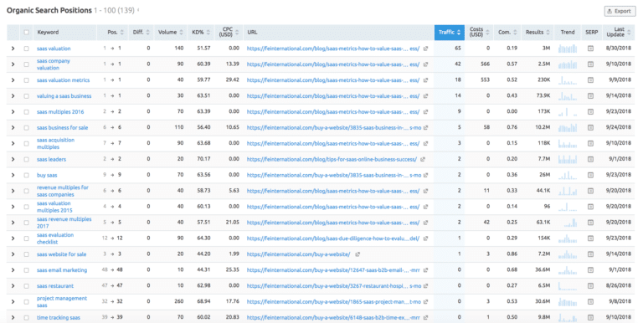Sort table by Traffic column

(x=450, y=33)
